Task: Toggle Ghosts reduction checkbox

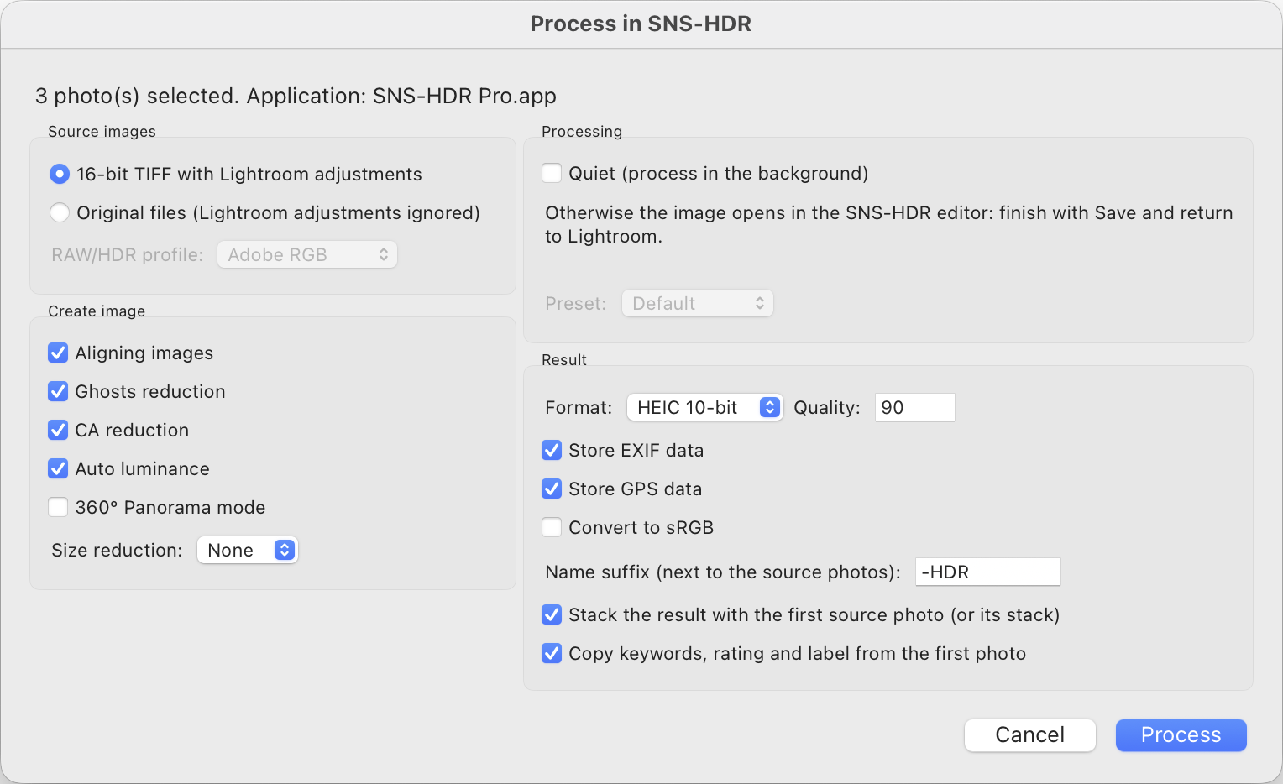Action: pyautogui.click(x=58, y=391)
